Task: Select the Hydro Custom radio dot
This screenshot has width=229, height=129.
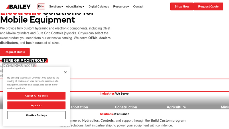Action: tap(1, 66)
